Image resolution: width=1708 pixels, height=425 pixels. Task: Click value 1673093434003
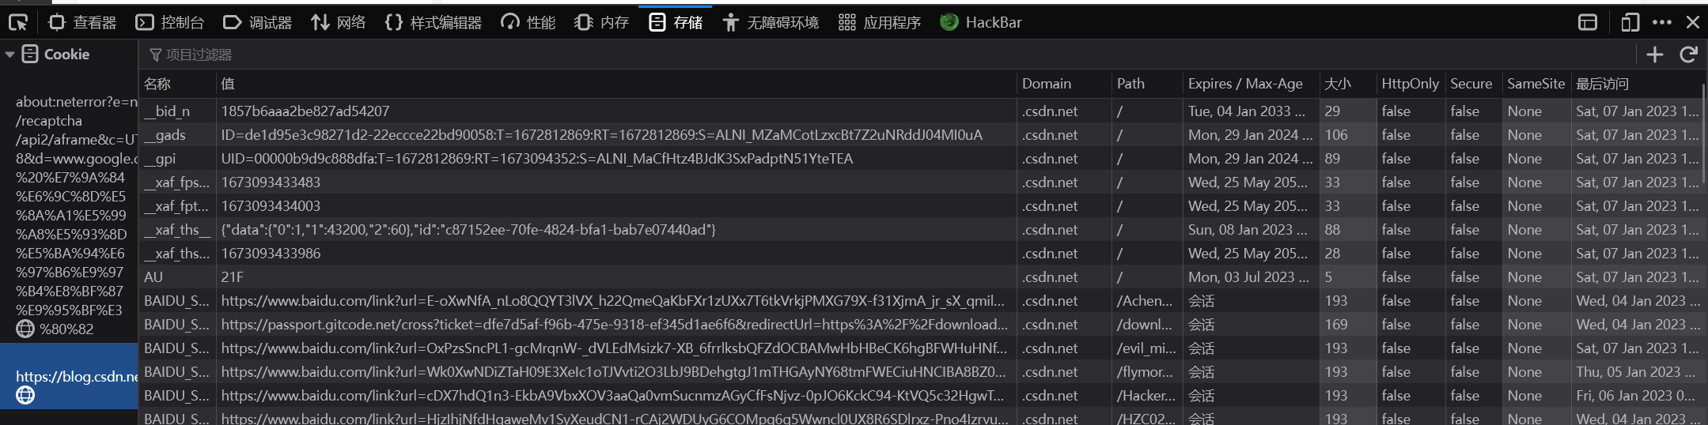point(271,206)
